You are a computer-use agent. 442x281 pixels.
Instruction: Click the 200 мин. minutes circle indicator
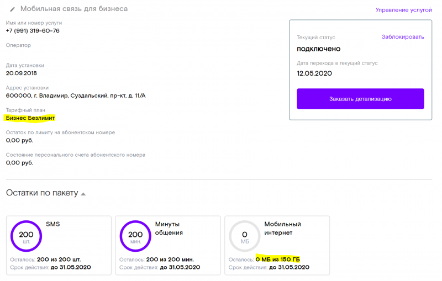135,236
